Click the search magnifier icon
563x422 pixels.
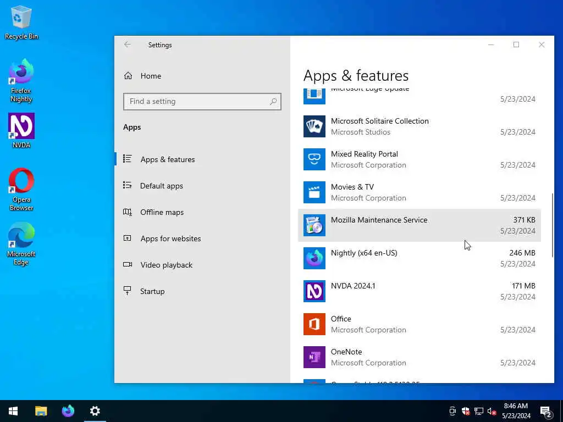click(x=273, y=102)
